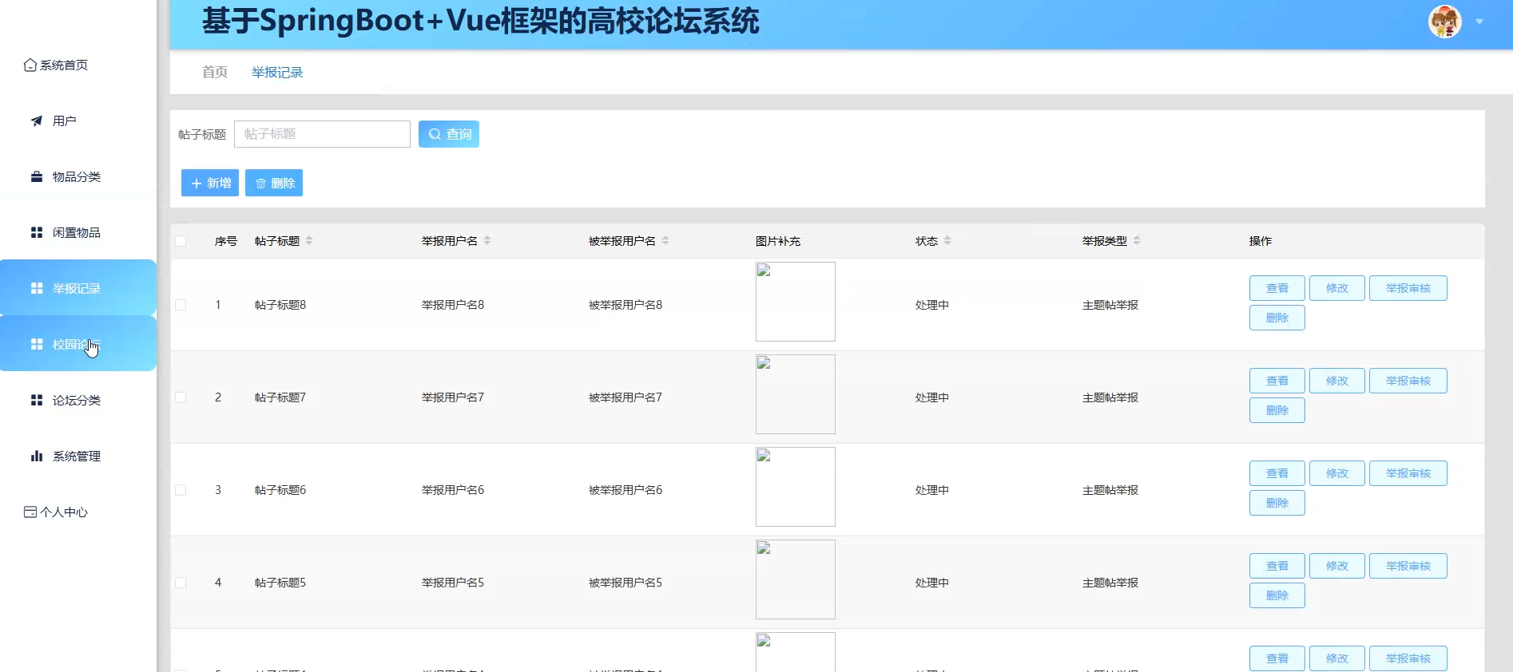Click 删除 for 帖子标题5 row
Viewport: 1513px width, 672px height.
pos(1277,595)
